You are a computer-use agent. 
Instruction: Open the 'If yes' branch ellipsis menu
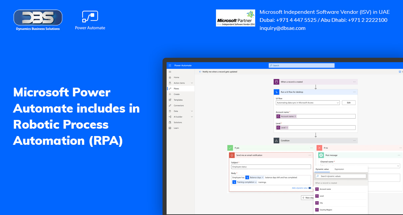point(311,148)
